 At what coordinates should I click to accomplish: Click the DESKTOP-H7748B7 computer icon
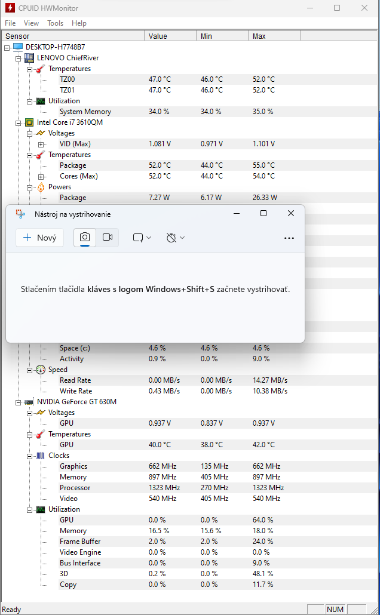(x=18, y=47)
